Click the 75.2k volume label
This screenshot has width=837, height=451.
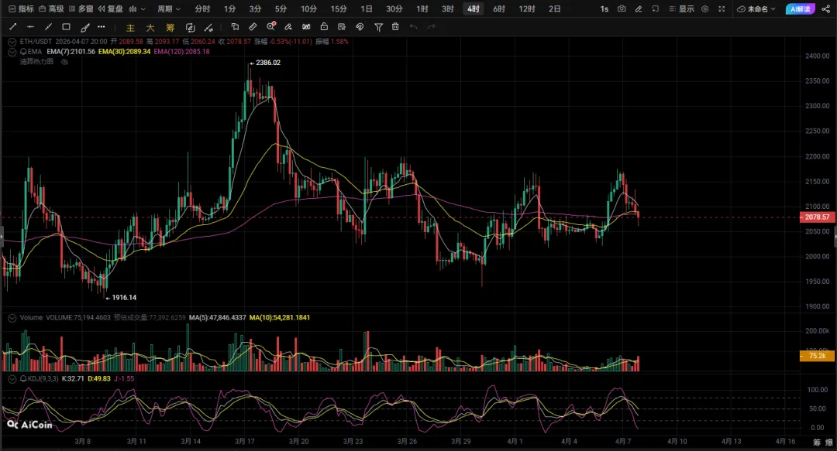(817, 356)
